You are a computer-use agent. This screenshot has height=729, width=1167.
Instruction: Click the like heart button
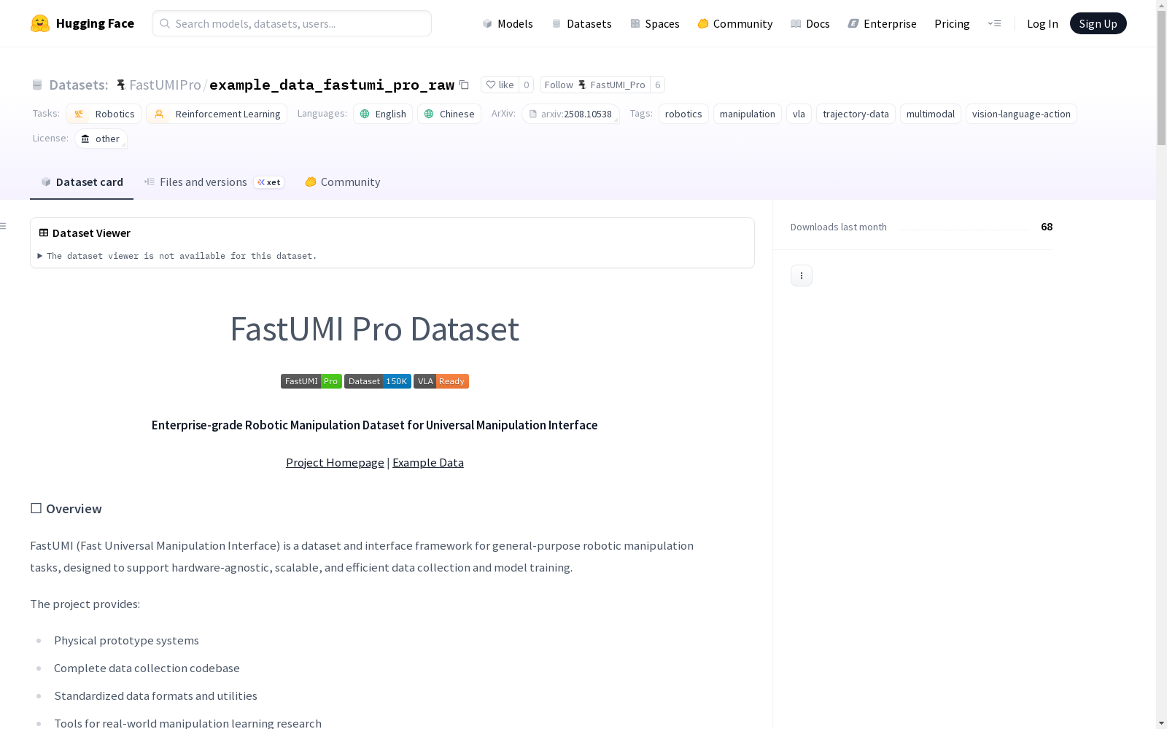pyautogui.click(x=500, y=85)
